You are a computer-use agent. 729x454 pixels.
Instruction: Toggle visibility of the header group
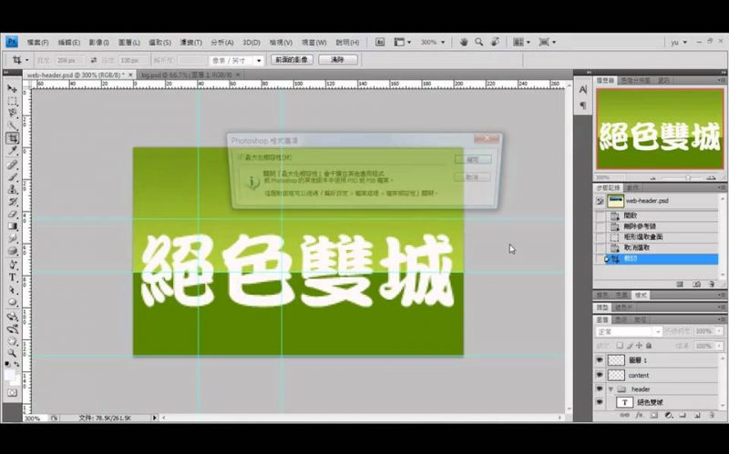click(600, 388)
